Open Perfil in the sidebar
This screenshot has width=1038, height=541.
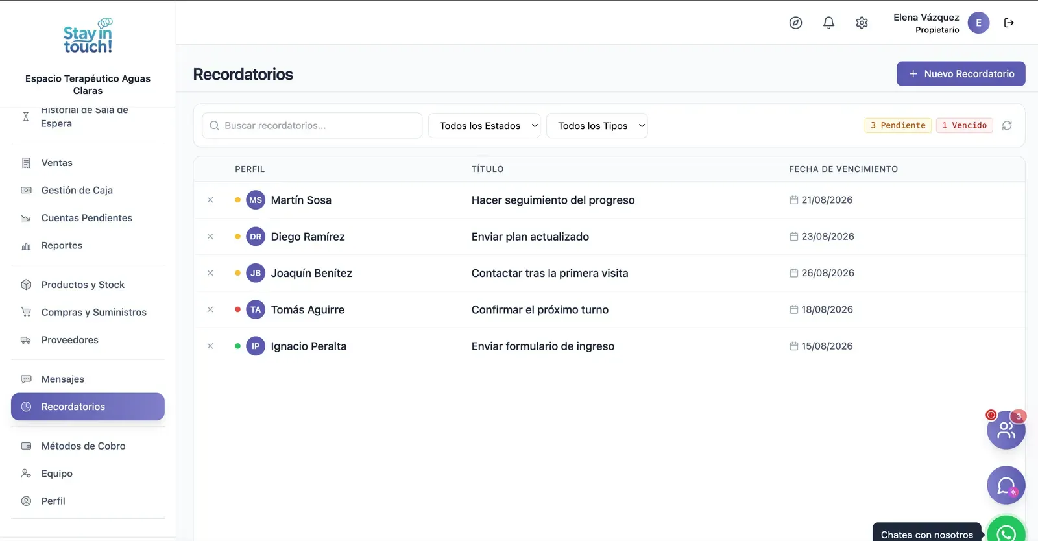pos(88,501)
